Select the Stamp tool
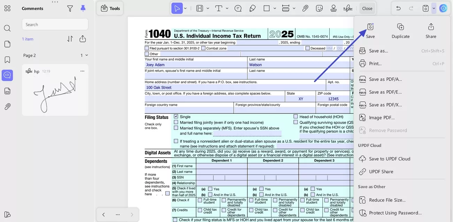The width and height of the screenshot is (453, 222). (x=333, y=8)
